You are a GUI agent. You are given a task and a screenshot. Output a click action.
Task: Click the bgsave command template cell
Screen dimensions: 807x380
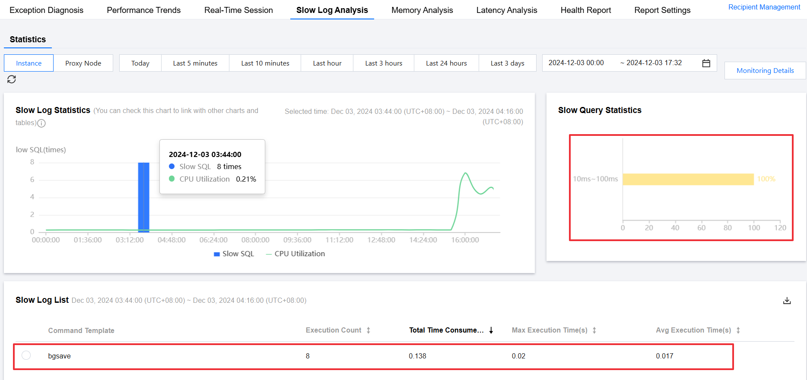click(x=60, y=356)
